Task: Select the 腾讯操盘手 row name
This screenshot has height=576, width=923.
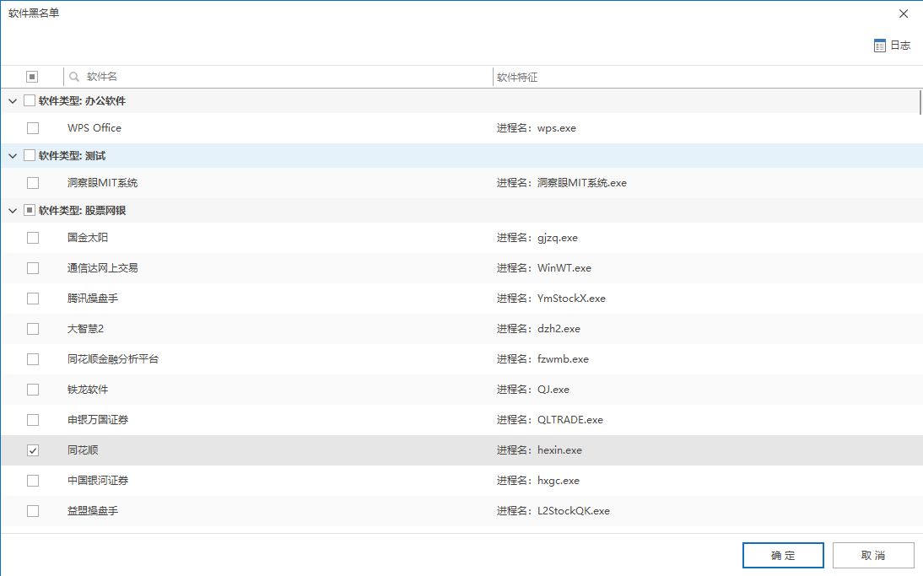Action: point(93,299)
